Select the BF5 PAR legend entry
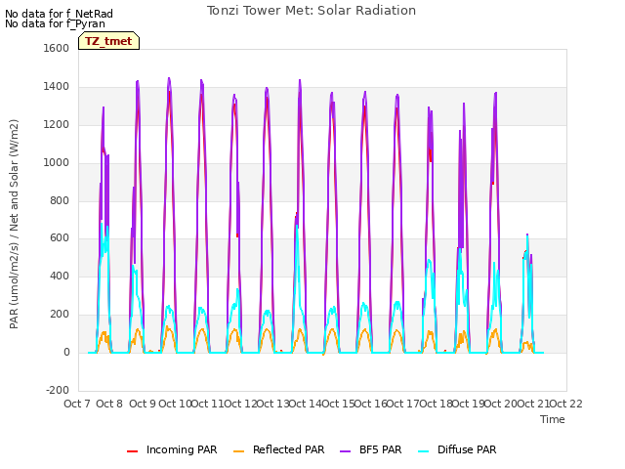Viewport: 625px width, 469px height. (371, 449)
